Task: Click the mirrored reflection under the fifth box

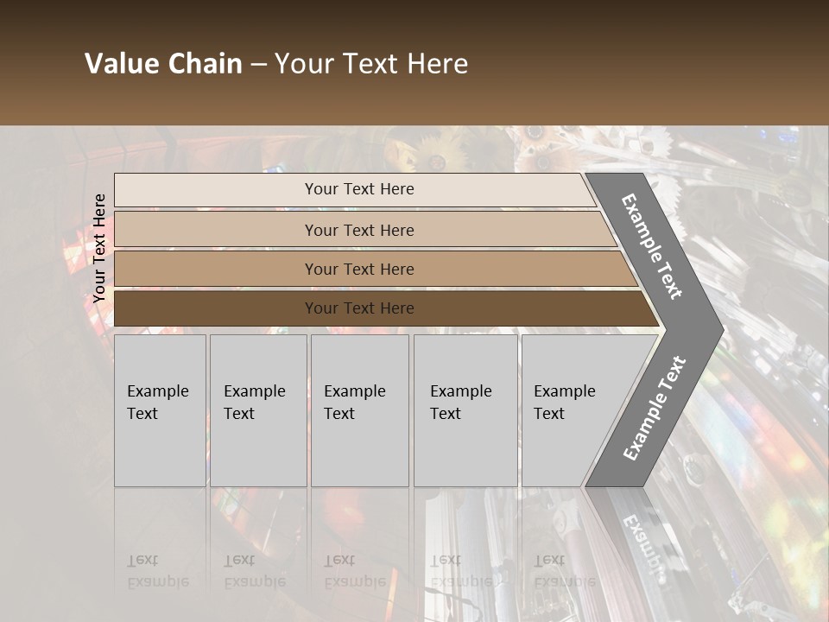Action: [564, 571]
